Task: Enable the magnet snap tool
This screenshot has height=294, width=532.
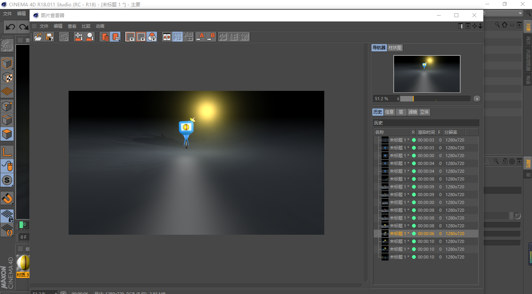Action: point(7,198)
